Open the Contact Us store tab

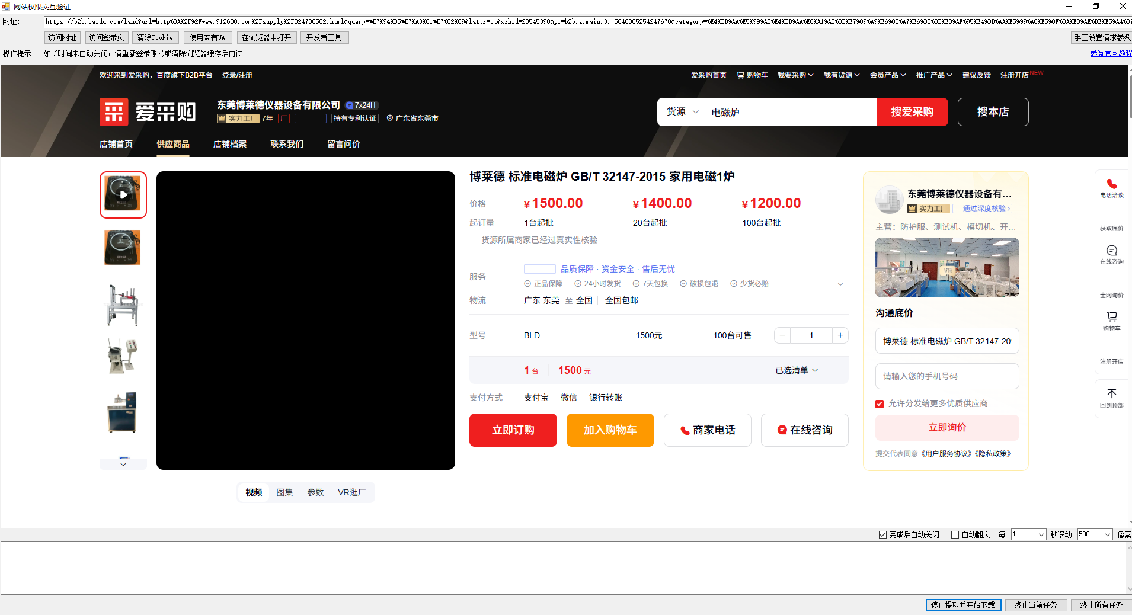tap(287, 144)
